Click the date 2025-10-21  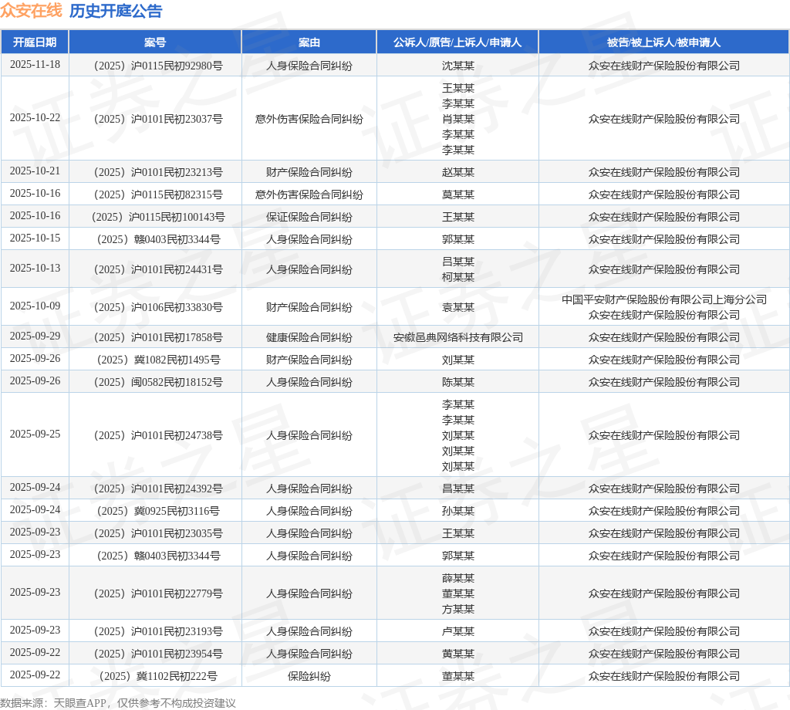(x=35, y=171)
